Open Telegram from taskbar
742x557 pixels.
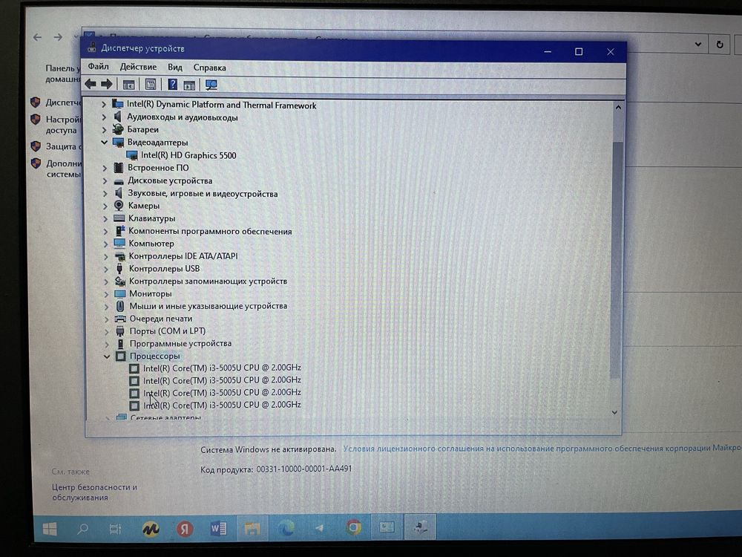tap(320, 527)
